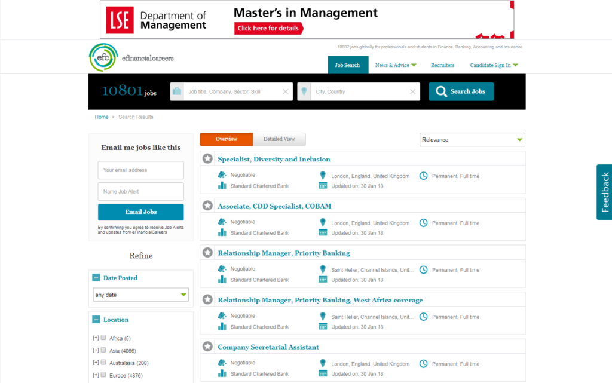Click calendar icon of Specialist, Diversity job
This screenshot has width=612, height=383.
pyautogui.click(x=323, y=186)
